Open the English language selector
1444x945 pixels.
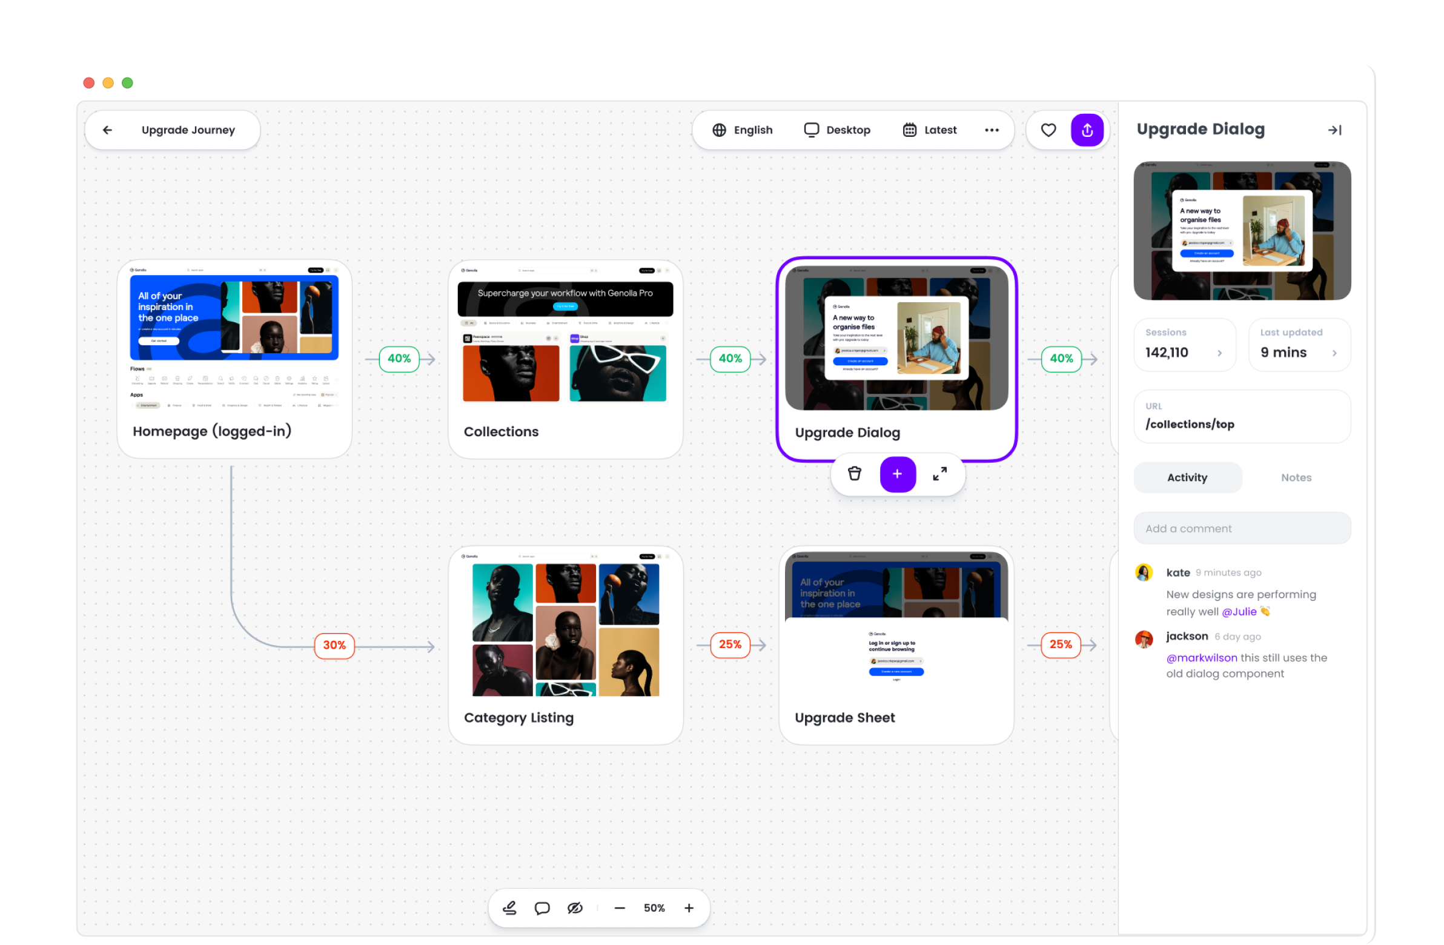coord(742,130)
